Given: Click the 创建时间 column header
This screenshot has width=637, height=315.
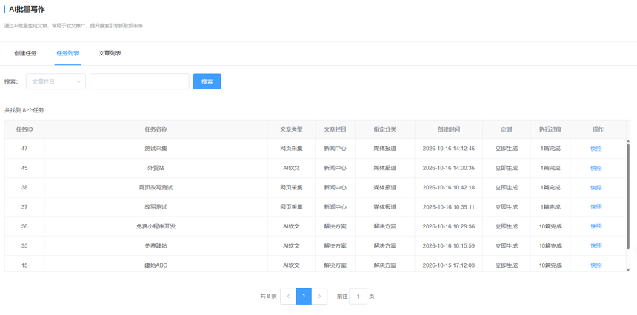Looking at the screenshot, I should coord(449,129).
